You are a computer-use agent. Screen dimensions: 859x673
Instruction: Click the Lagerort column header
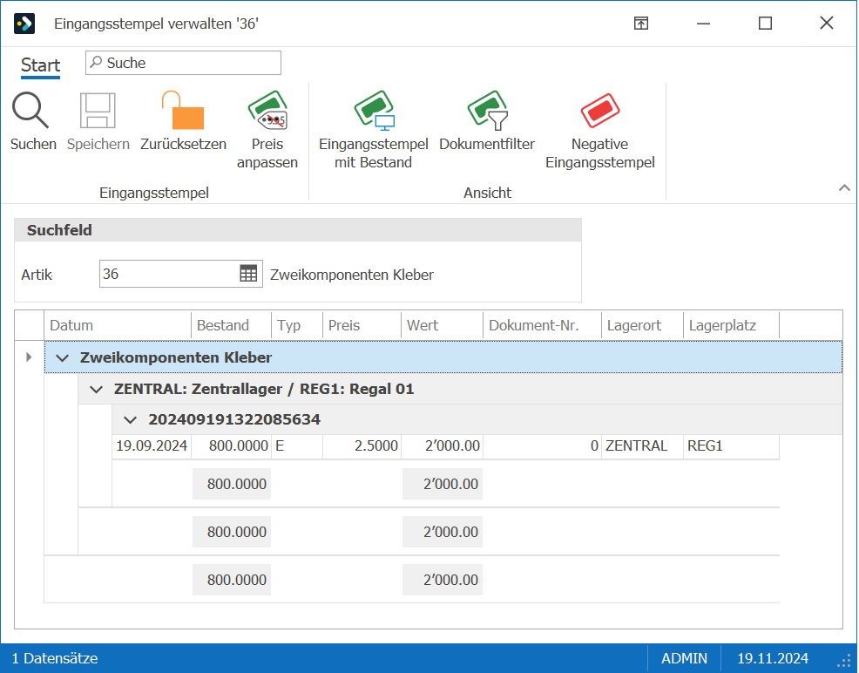(643, 325)
